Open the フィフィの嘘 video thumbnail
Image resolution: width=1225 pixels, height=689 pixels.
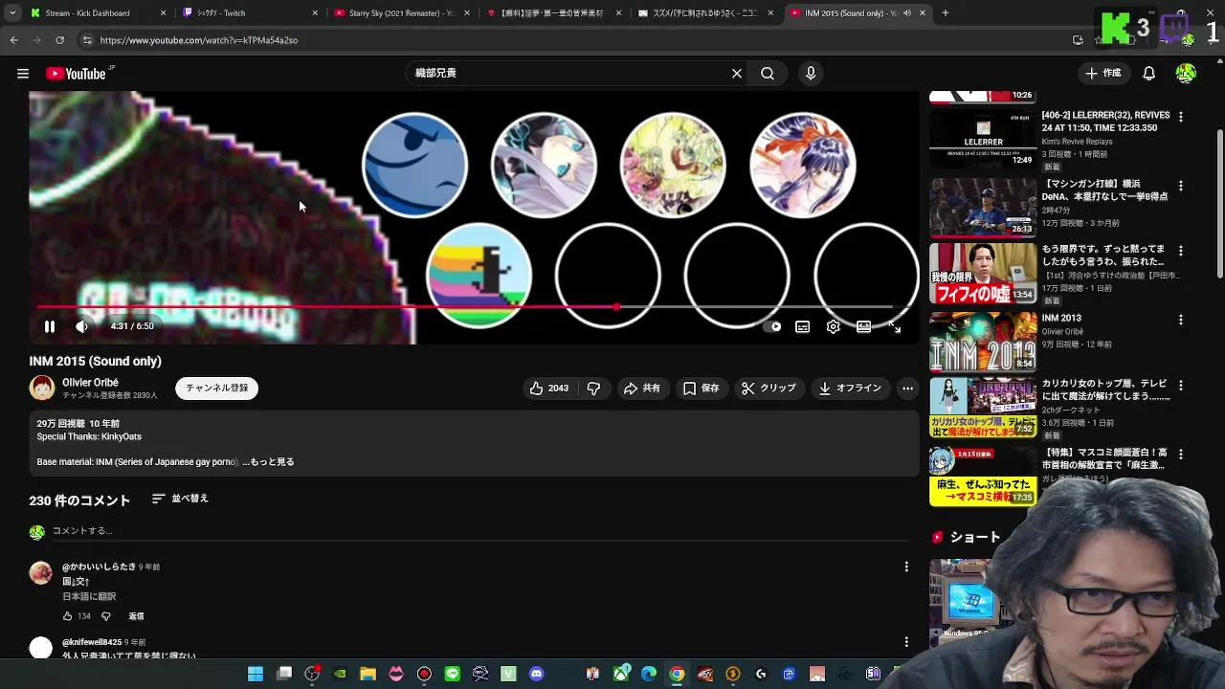[983, 274]
